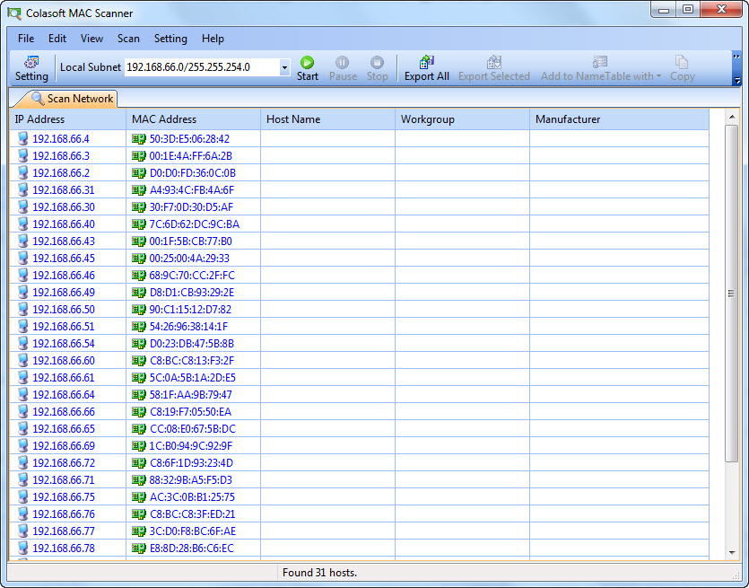The width and height of the screenshot is (749, 588).
Task: Open the Local Subnet dropdown
Action: [x=284, y=67]
